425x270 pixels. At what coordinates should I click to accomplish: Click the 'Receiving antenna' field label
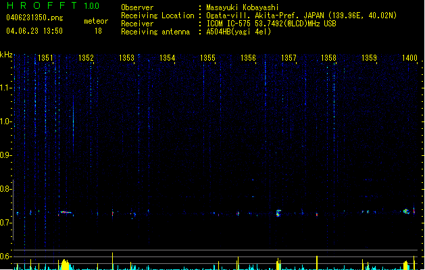pos(155,32)
